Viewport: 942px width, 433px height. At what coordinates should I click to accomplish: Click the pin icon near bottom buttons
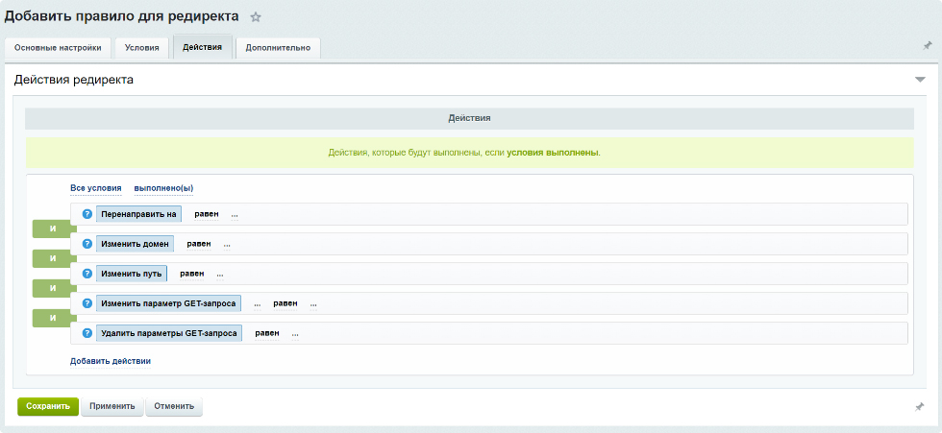tap(920, 406)
